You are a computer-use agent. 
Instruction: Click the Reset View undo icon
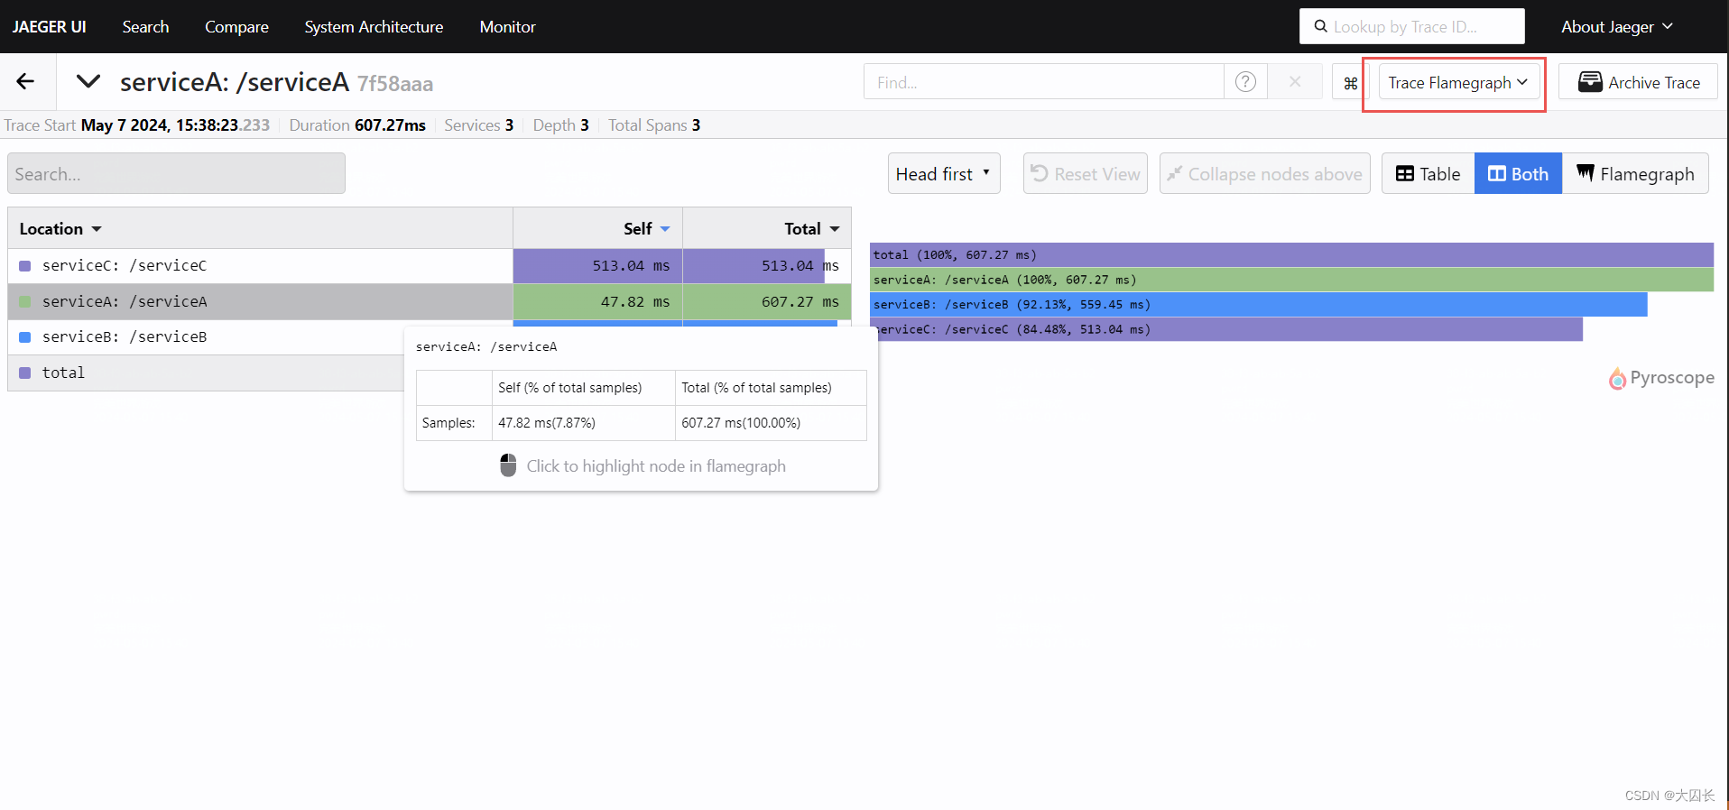1040,173
